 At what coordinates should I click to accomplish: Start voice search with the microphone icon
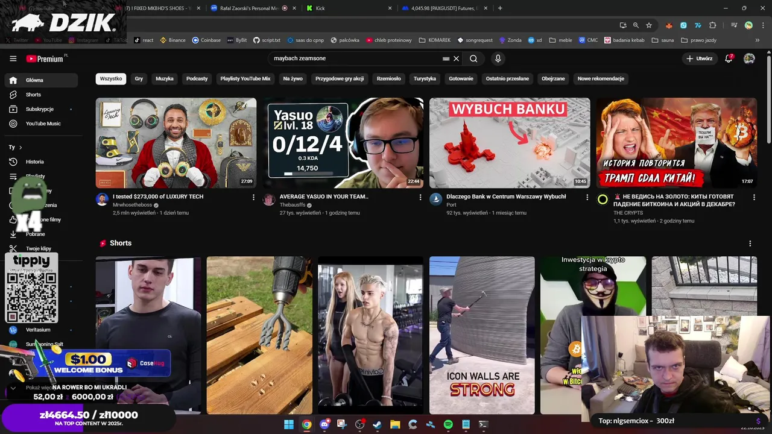498,58
